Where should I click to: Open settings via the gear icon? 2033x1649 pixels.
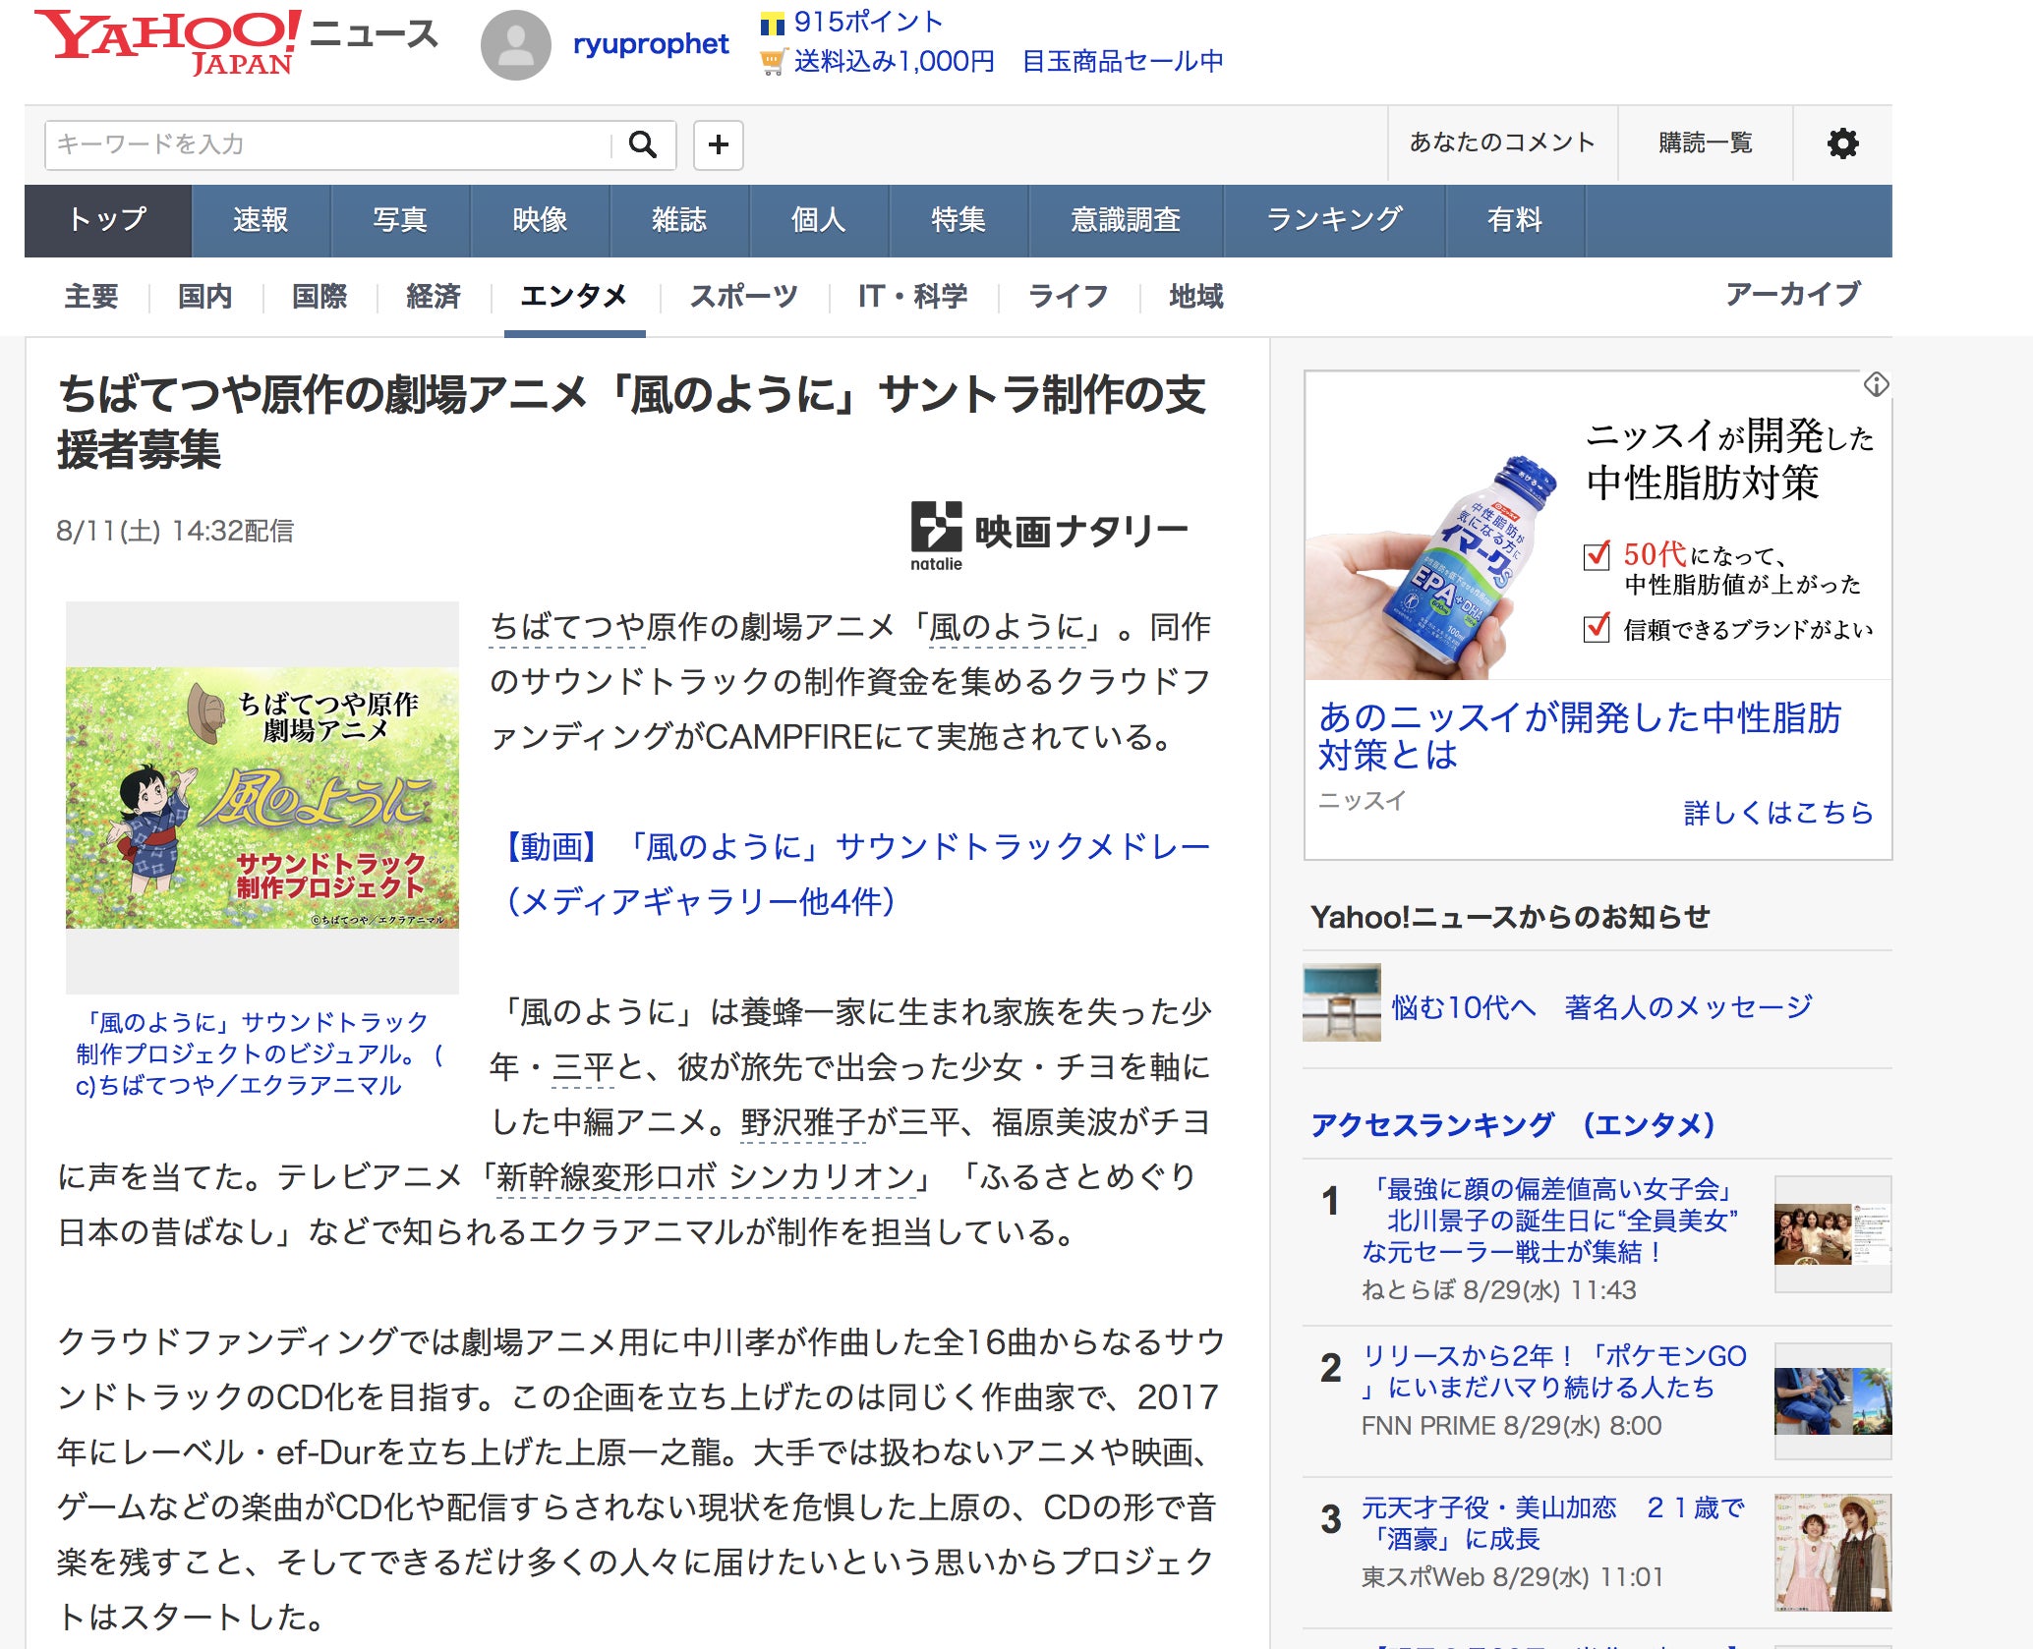click(x=1842, y=143)
